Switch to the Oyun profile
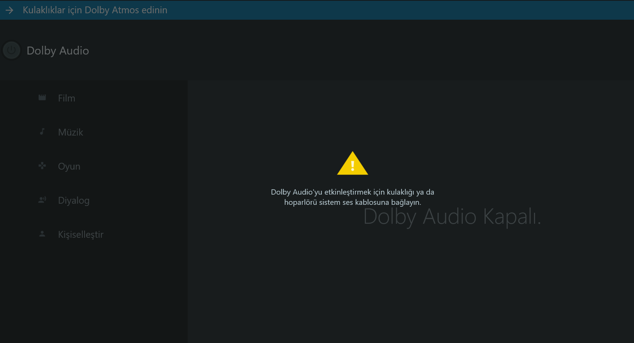This screenshot has width=634, height=343. tap(69, 167)
